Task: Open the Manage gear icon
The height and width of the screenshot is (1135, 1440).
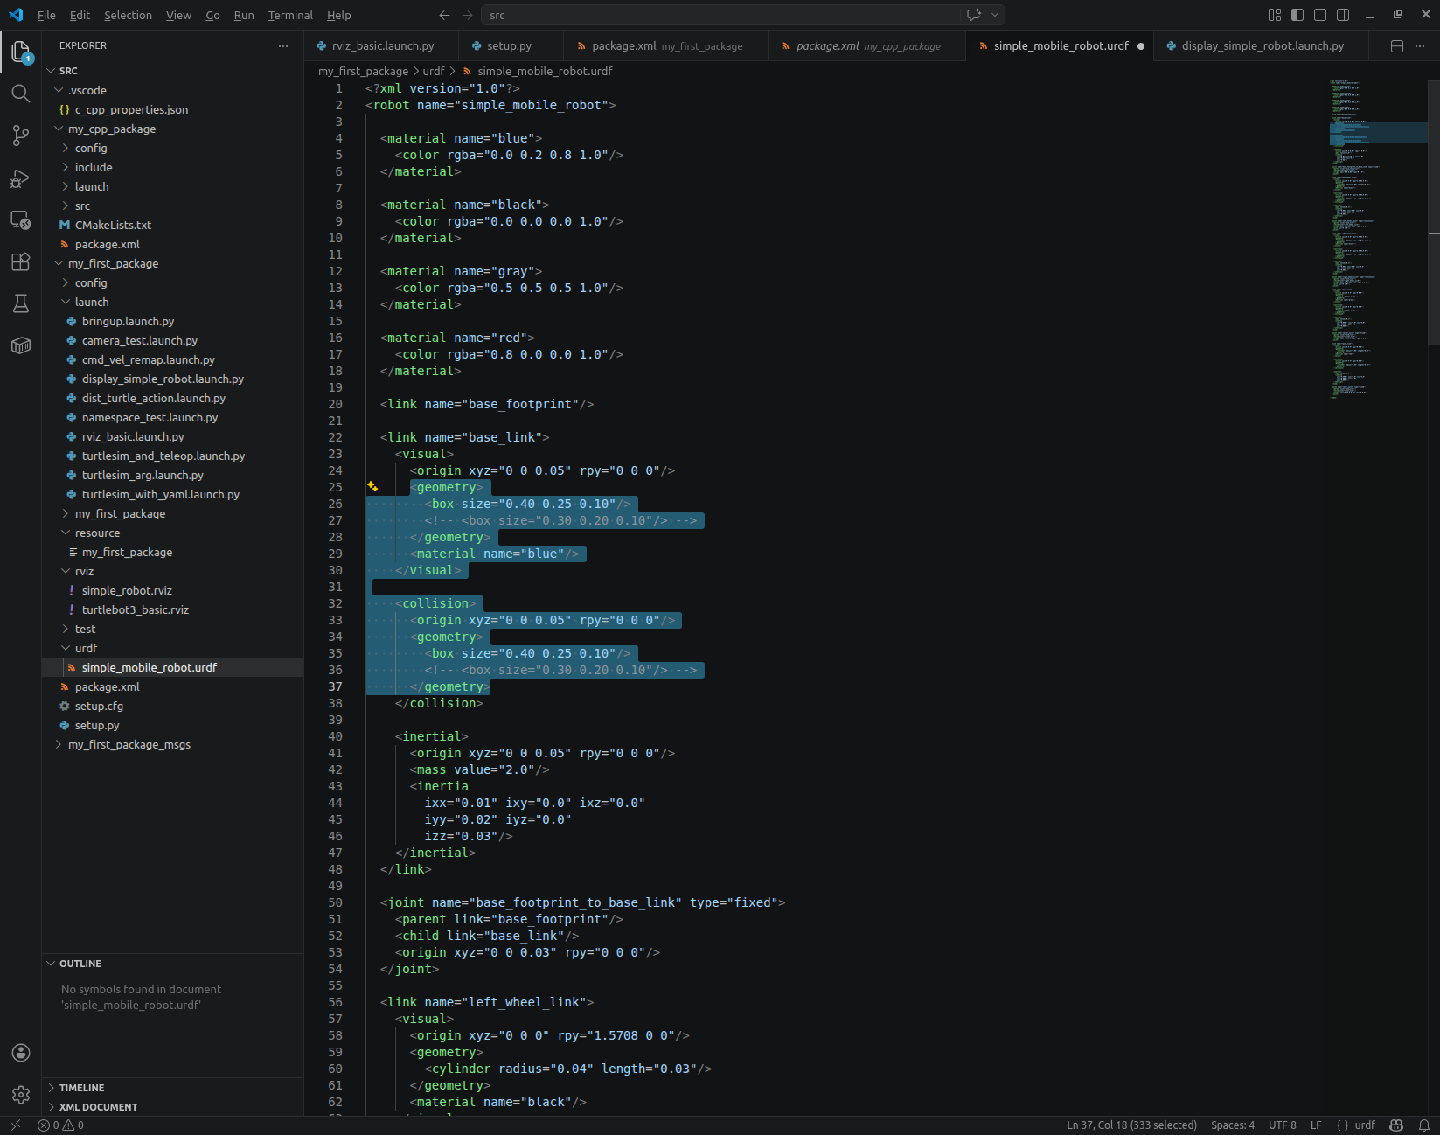Action: tap(21, 1095)
